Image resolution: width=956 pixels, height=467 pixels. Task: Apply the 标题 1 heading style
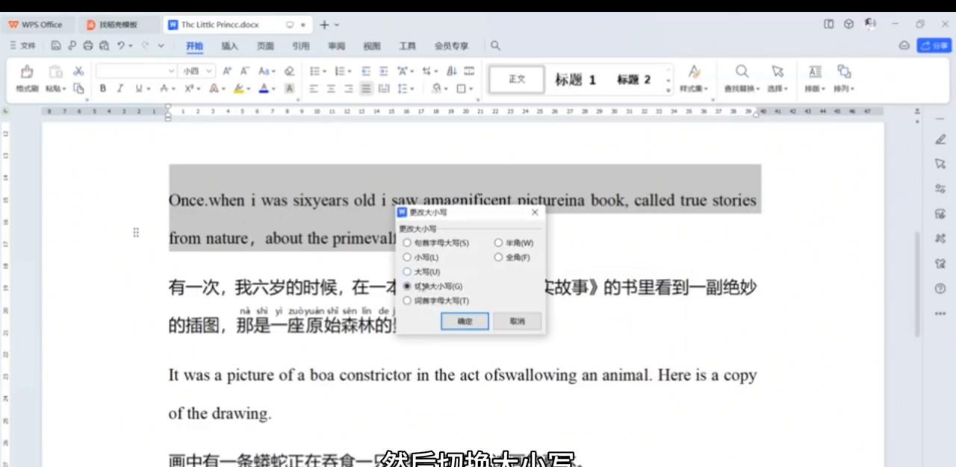[x=574, y=79]
